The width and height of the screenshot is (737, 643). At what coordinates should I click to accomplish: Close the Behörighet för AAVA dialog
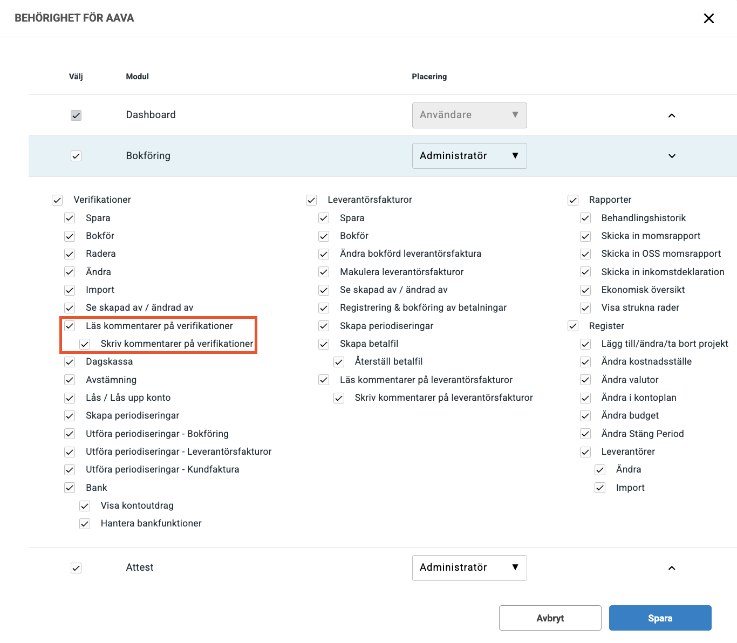tap(708, 18)
